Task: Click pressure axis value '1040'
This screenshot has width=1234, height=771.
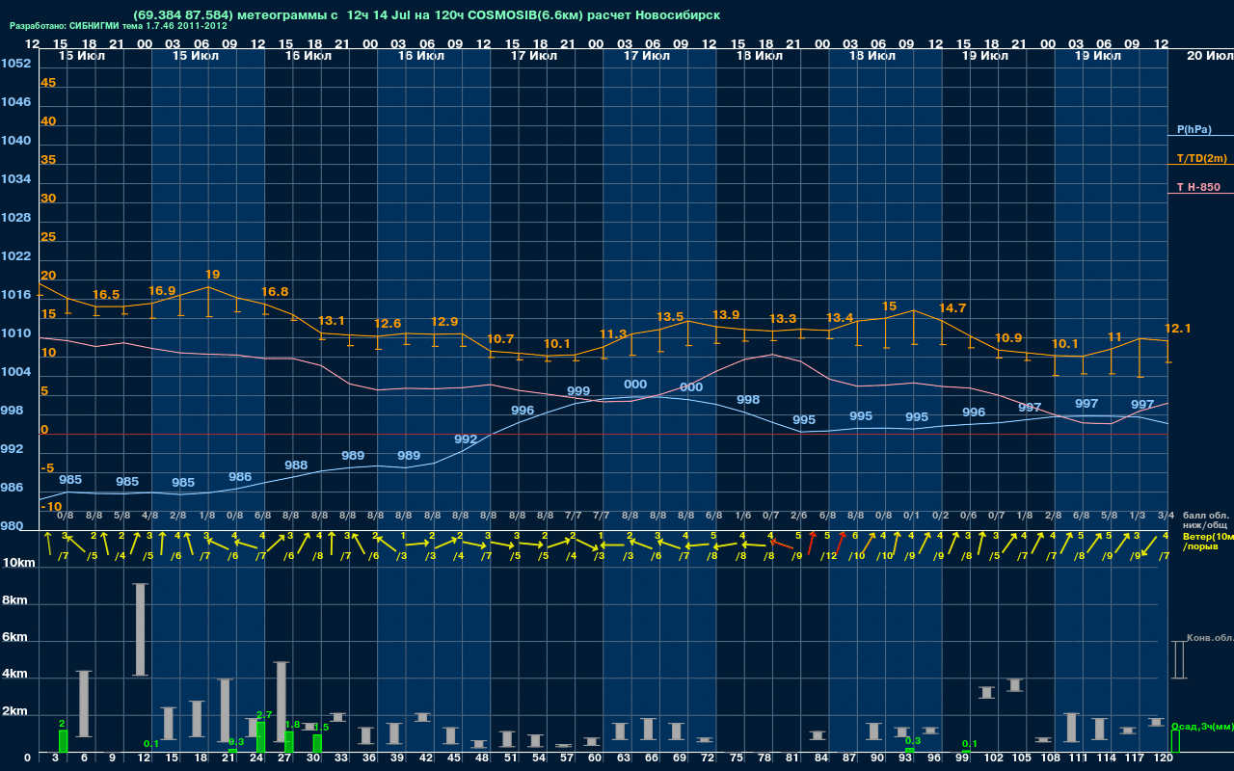Action: click(x=15, y=141)
